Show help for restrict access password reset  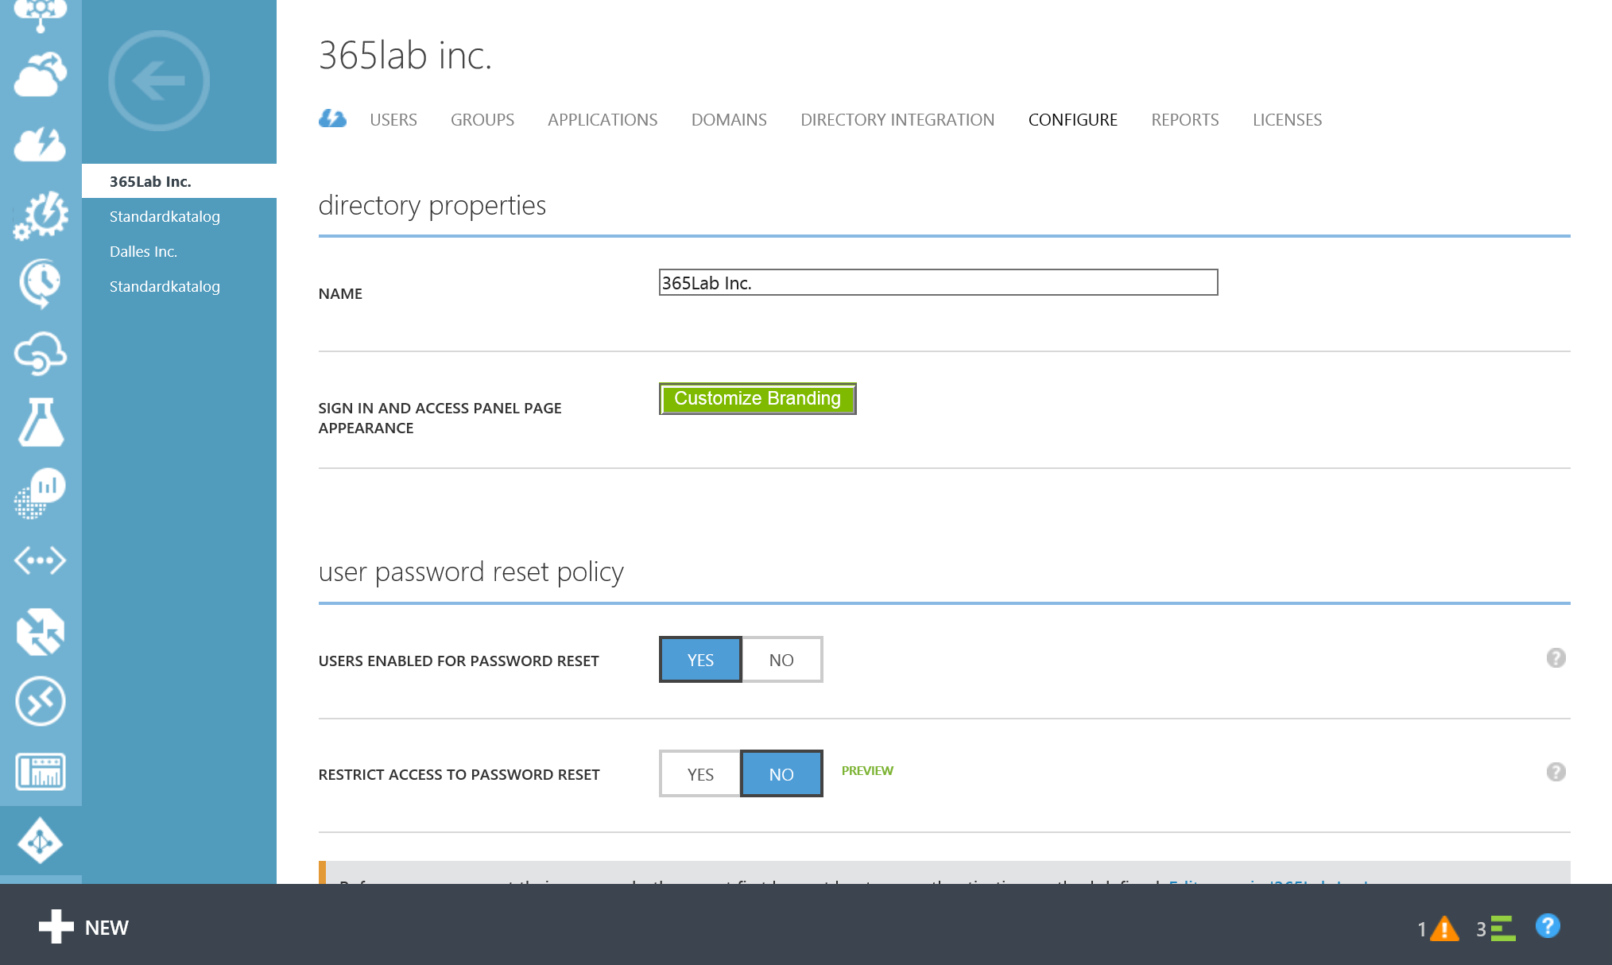coord(1556,772)
